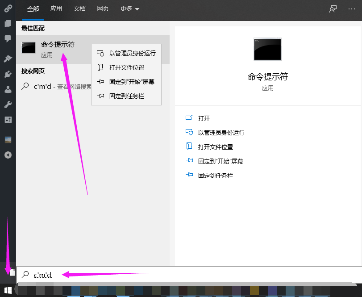Switch to the 应用 tab
The image size is (362, 297).
click(x=56, y=9)
